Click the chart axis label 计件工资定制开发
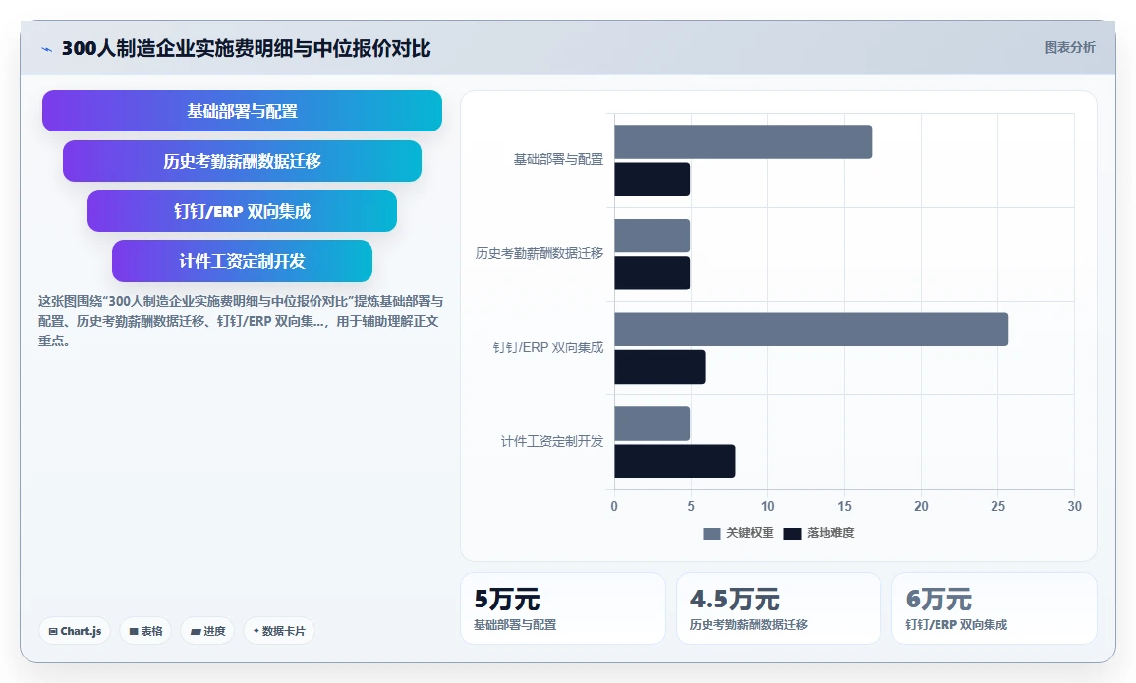This screenshot has width=1136, height=683. (x=551, y=441)
